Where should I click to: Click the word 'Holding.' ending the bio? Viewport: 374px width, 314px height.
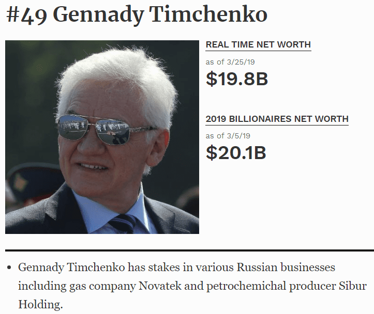pos(40,305)
